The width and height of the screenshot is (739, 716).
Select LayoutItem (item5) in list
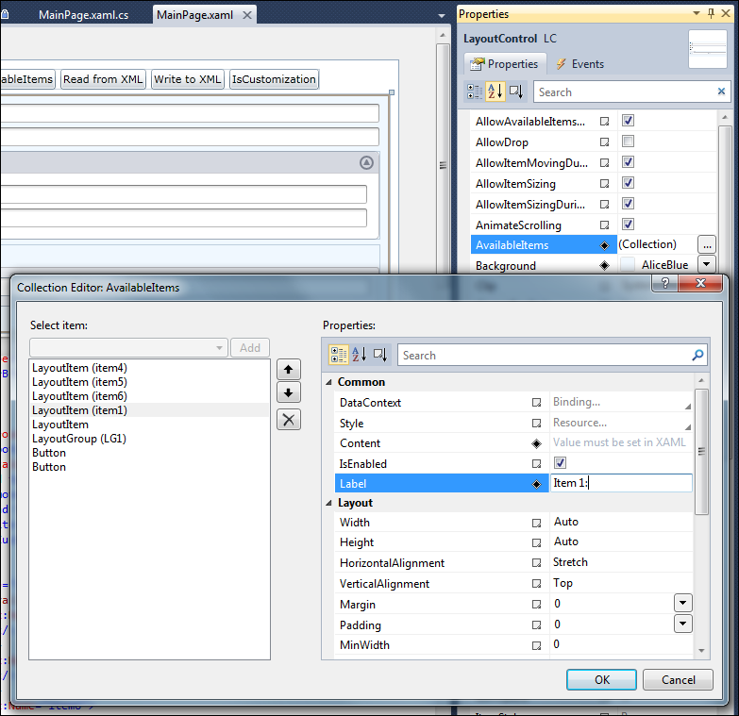[79, 381]
